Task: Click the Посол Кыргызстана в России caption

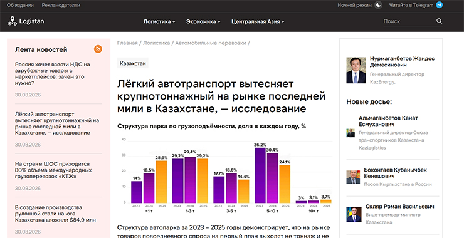Action: (398, 184)
